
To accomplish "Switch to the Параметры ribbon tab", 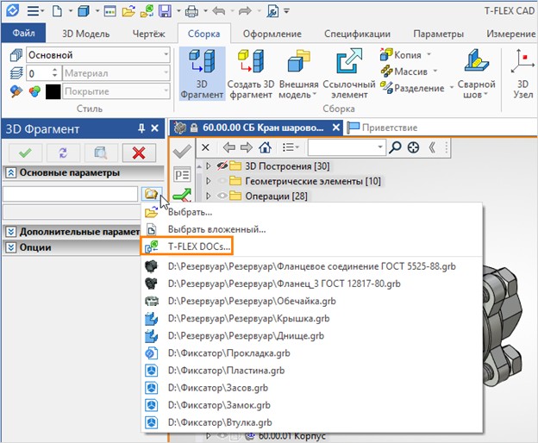I will click(x=438, y=34).
